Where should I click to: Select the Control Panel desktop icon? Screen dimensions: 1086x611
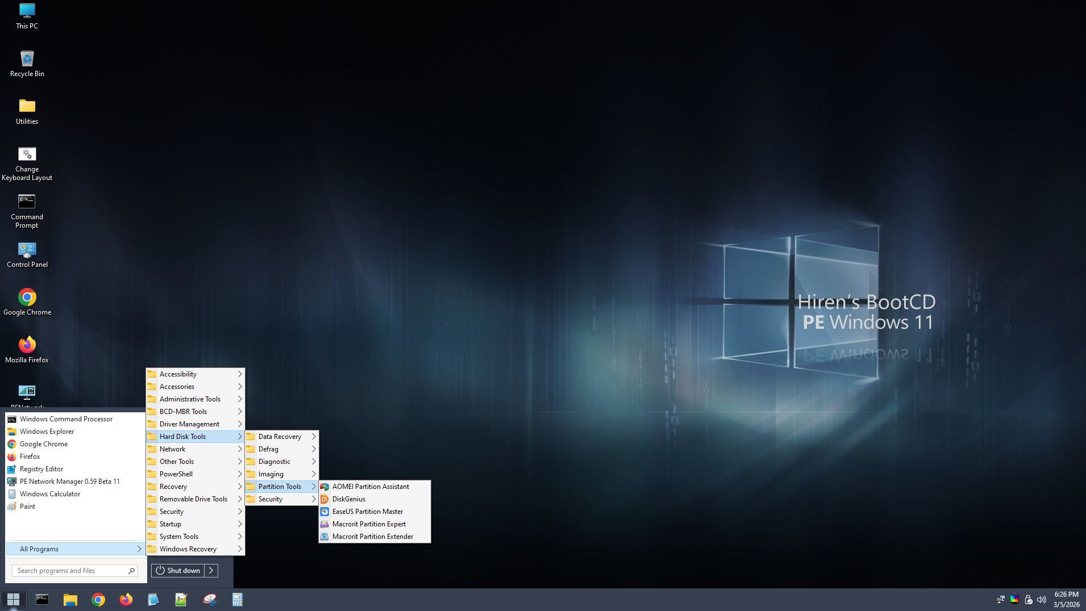coord(27,254)
